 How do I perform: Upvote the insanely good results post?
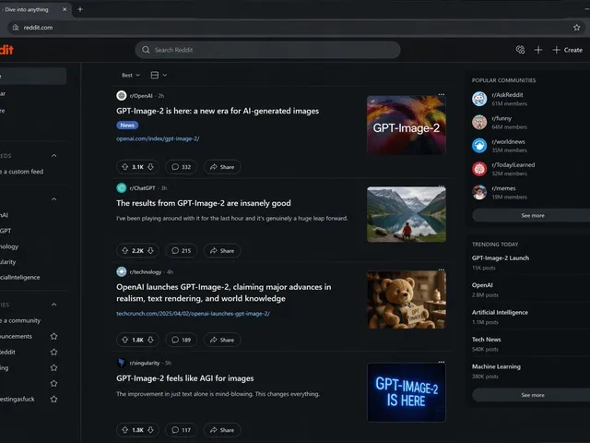point(125,250)
